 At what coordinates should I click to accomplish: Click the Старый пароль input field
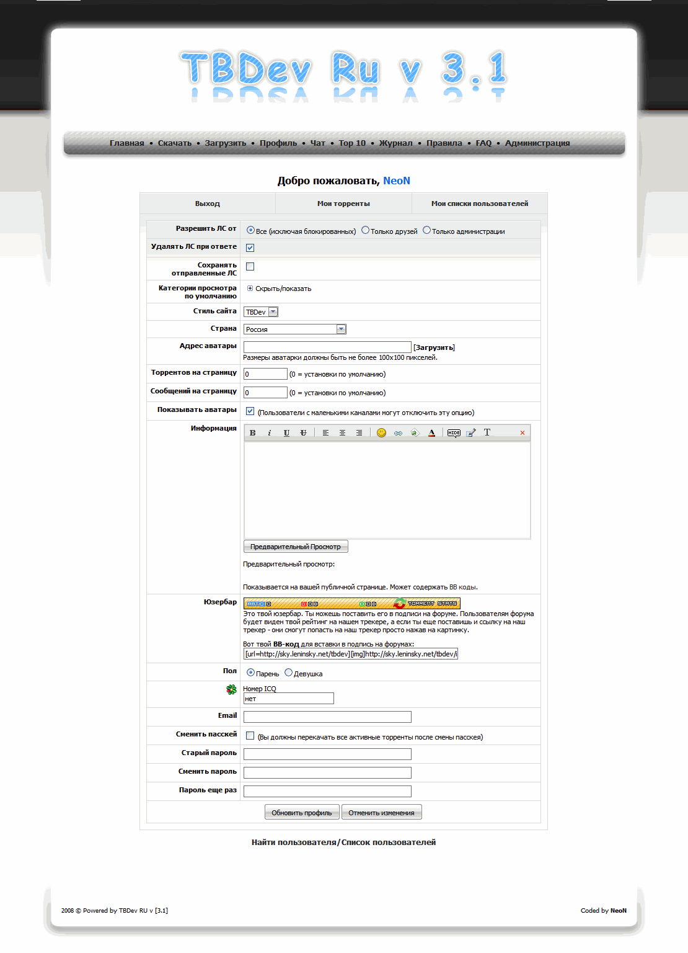click(x=327, y=754)
